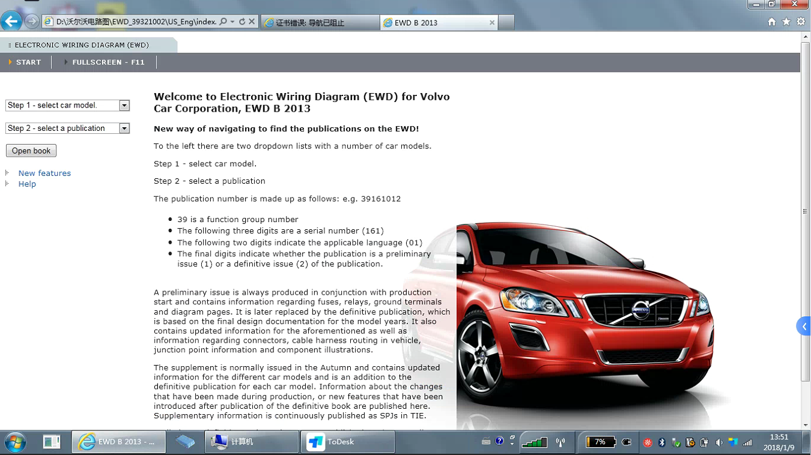811x455 pixels.
Task: Click the browser Forward arrow button
Action: click(31, 22)
